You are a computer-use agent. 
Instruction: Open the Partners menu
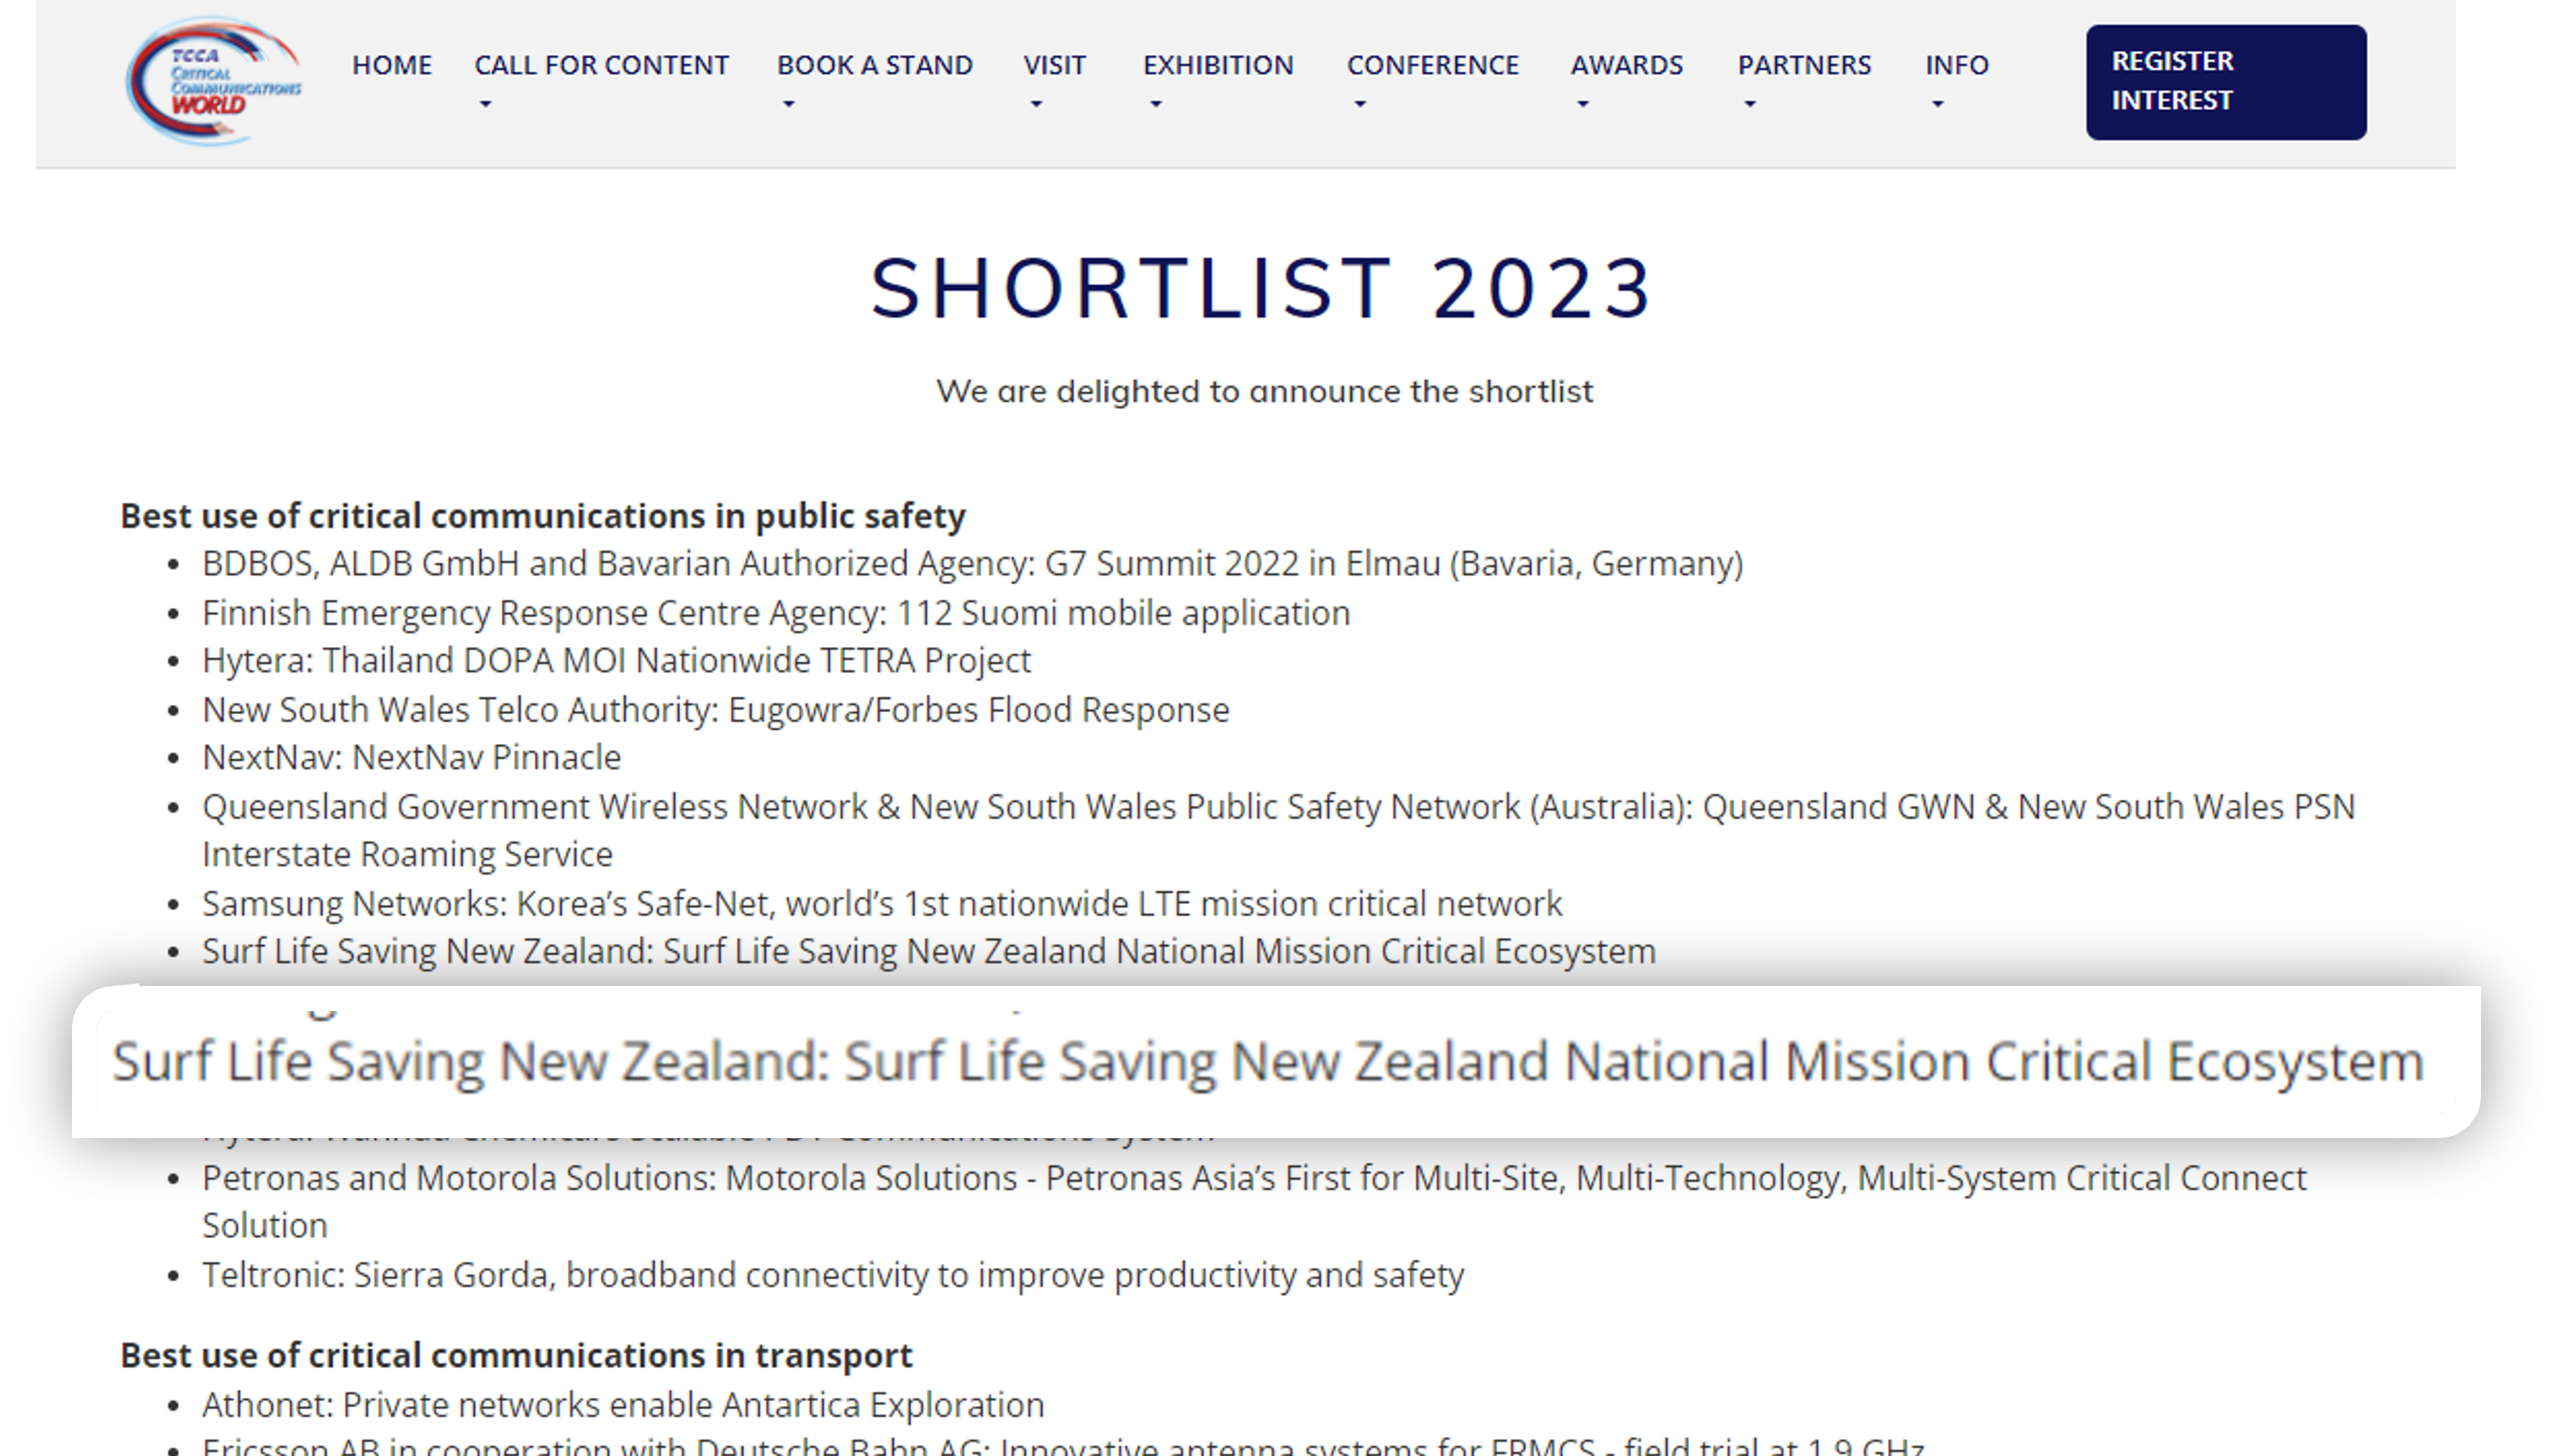coord(1803,65)
